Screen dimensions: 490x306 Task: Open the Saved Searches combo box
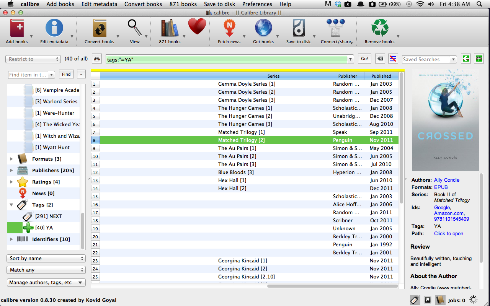pyautogui.click(x=429, y=59)
